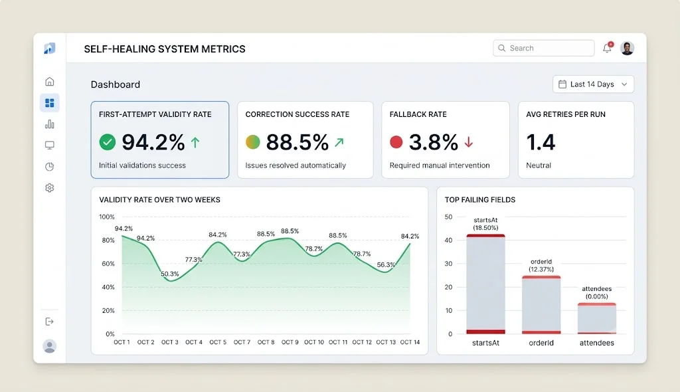Click the green up arrow beside 94.2%

(196, 142)
